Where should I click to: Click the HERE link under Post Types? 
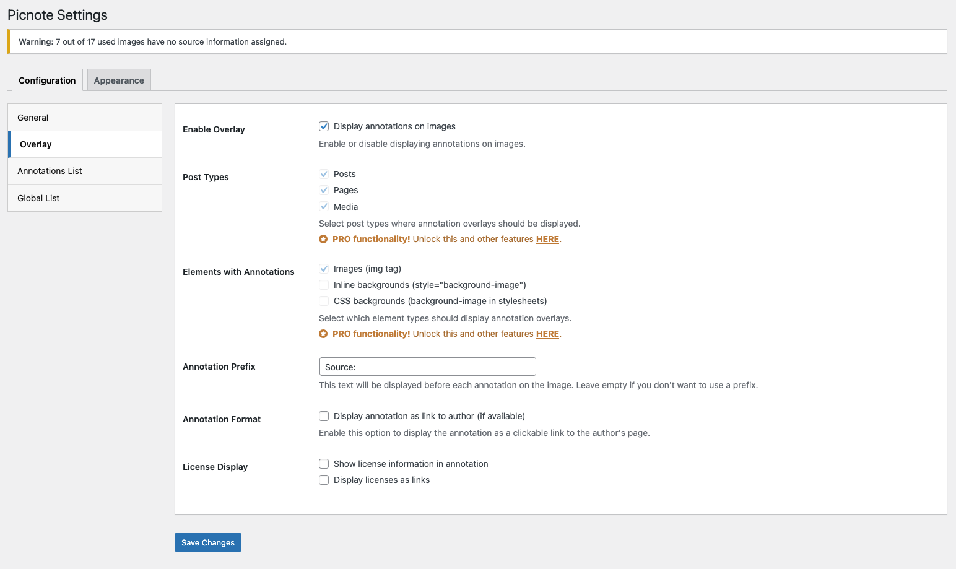pyautogui.click(x=547, y=239)
